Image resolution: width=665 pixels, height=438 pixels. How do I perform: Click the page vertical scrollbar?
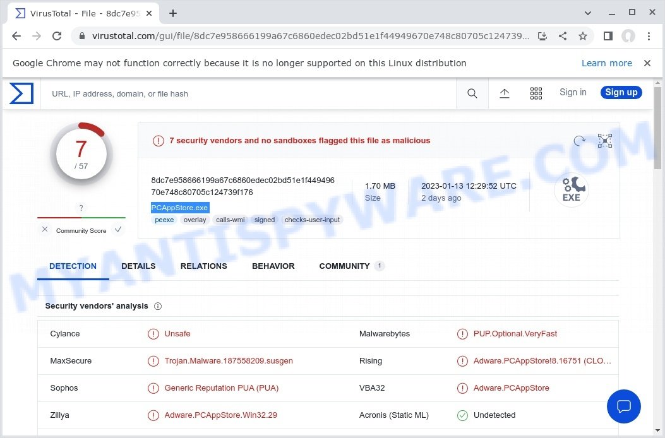[x=657, y=127]
